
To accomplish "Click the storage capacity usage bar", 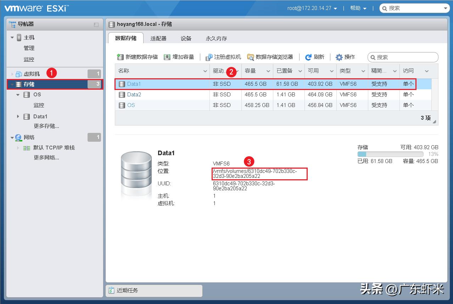I will coord(390,154).
